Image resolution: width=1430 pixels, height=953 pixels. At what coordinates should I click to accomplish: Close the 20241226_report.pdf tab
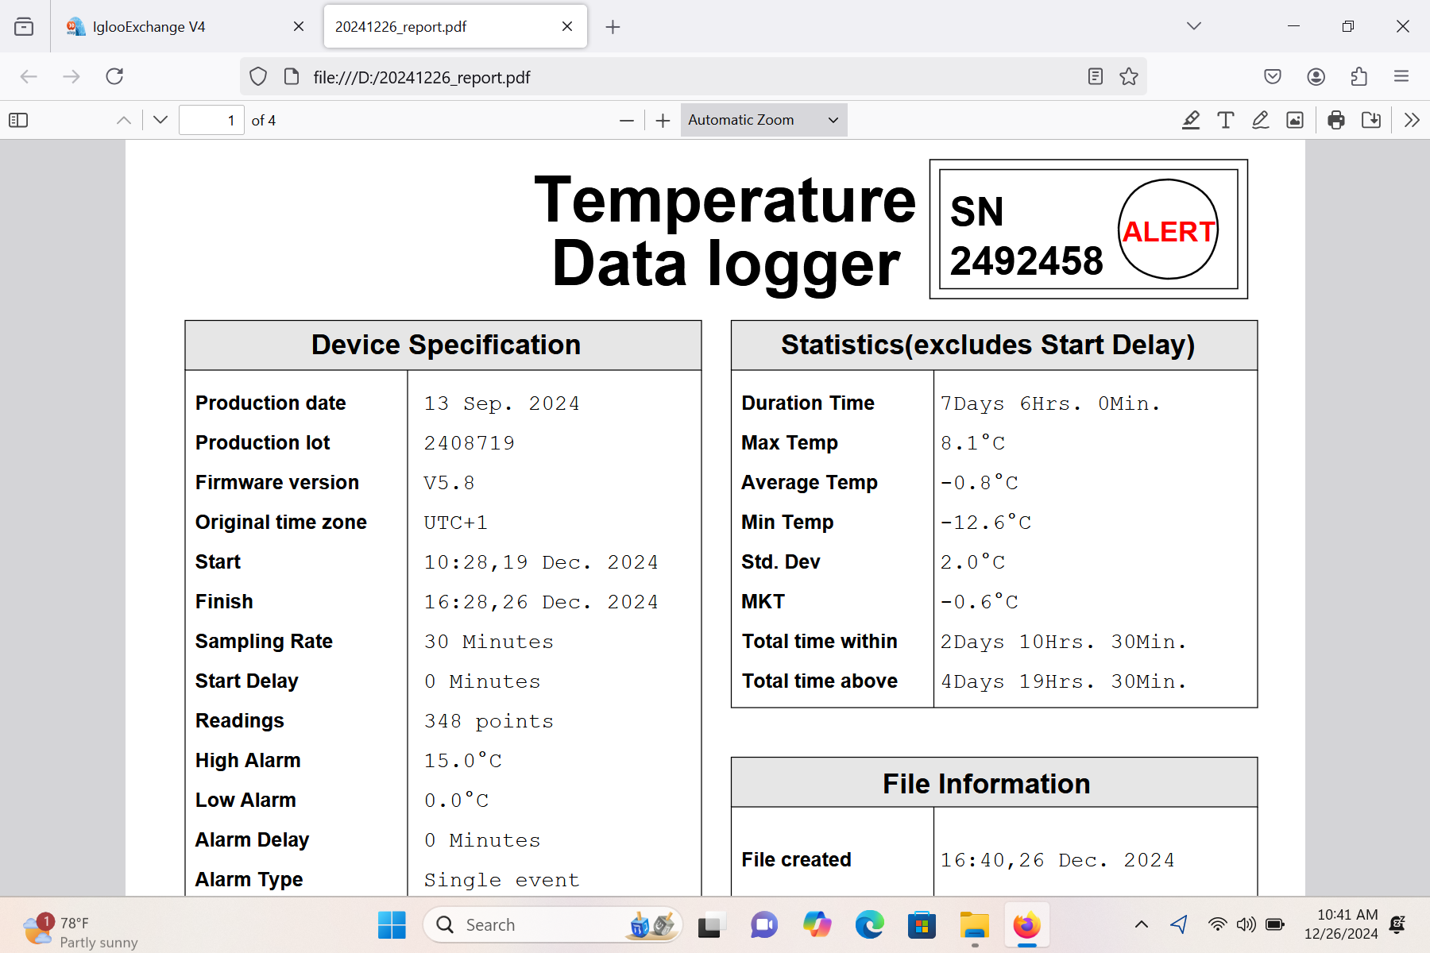[x=567, y=26]
